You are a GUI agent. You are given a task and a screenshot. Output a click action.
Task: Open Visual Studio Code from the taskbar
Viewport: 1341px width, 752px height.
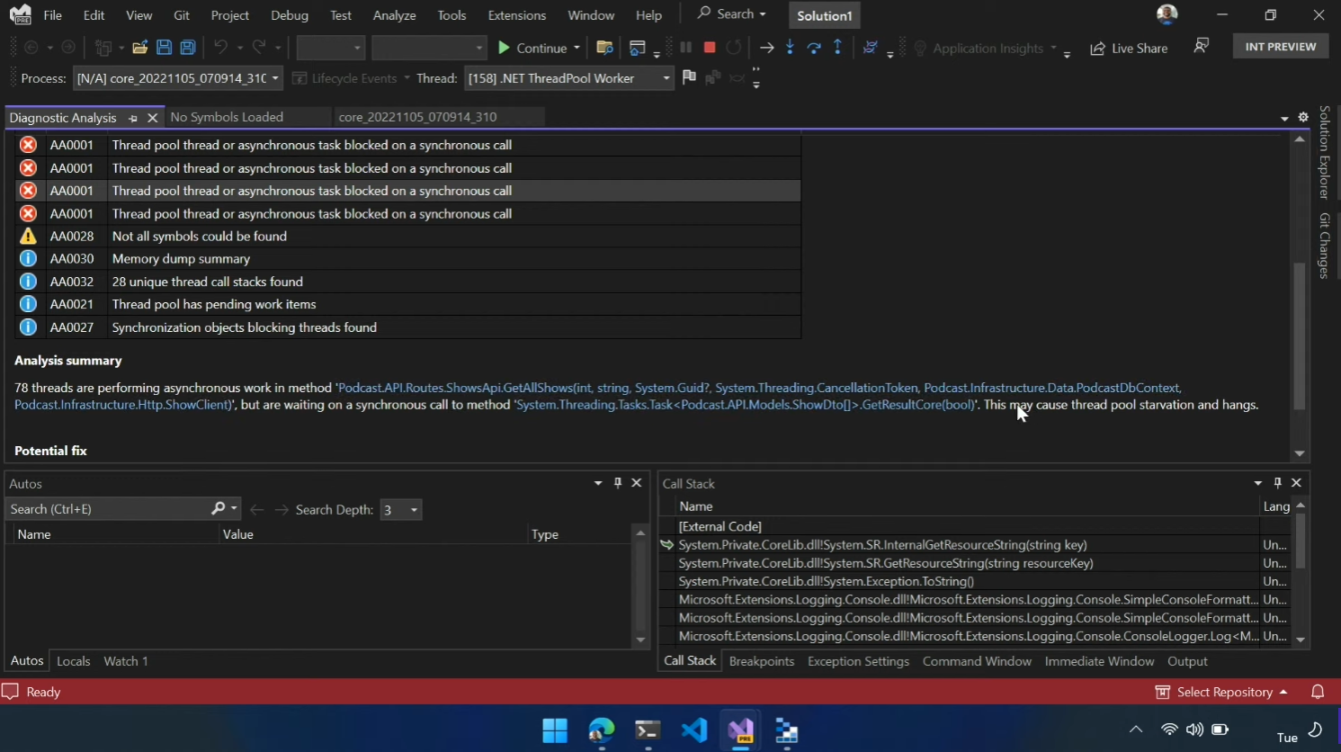[x=693, y=730]
